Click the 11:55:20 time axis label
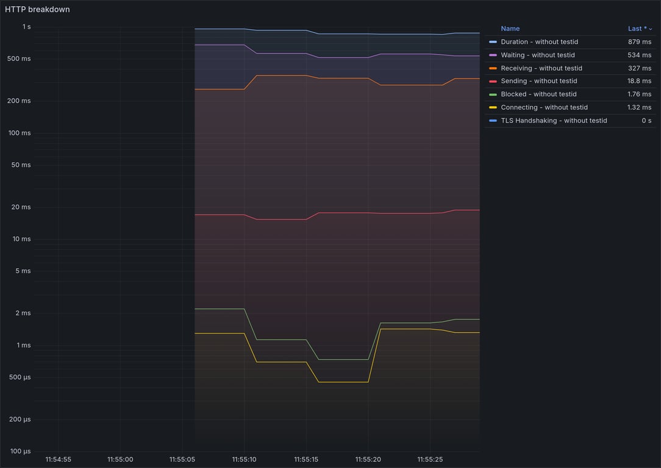The width and height of the screenshot is (661, 468). pos(368,459)
